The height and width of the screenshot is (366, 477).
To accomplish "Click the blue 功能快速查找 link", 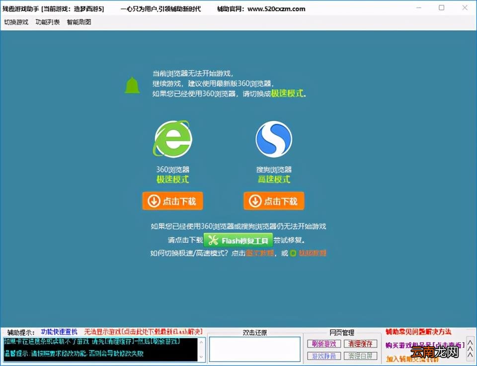I will click(x=59, y=332).
